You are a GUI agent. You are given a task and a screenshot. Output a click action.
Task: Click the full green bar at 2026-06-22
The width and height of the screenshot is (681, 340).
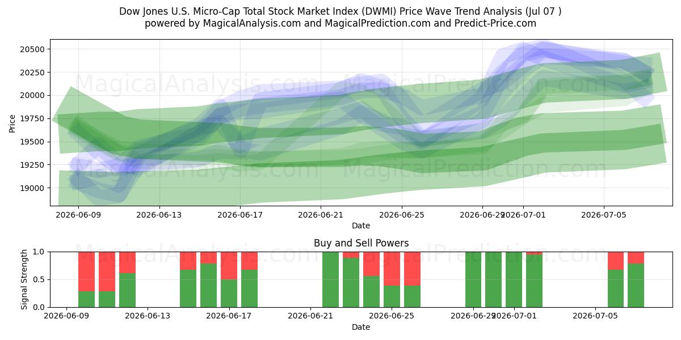pos(330,279)
